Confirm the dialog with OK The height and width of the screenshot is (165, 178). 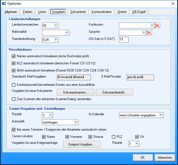point(143,158)
